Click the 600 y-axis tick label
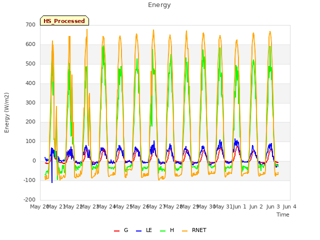 30,44
